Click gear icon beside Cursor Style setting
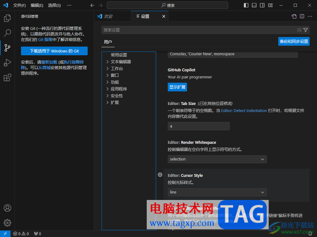Screen dimensions: 317x237 pos(160,175)
